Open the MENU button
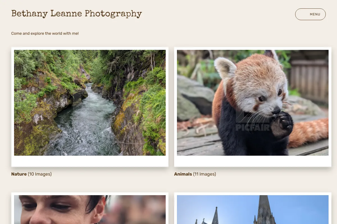The image size is (337, 224). (310, 14)
